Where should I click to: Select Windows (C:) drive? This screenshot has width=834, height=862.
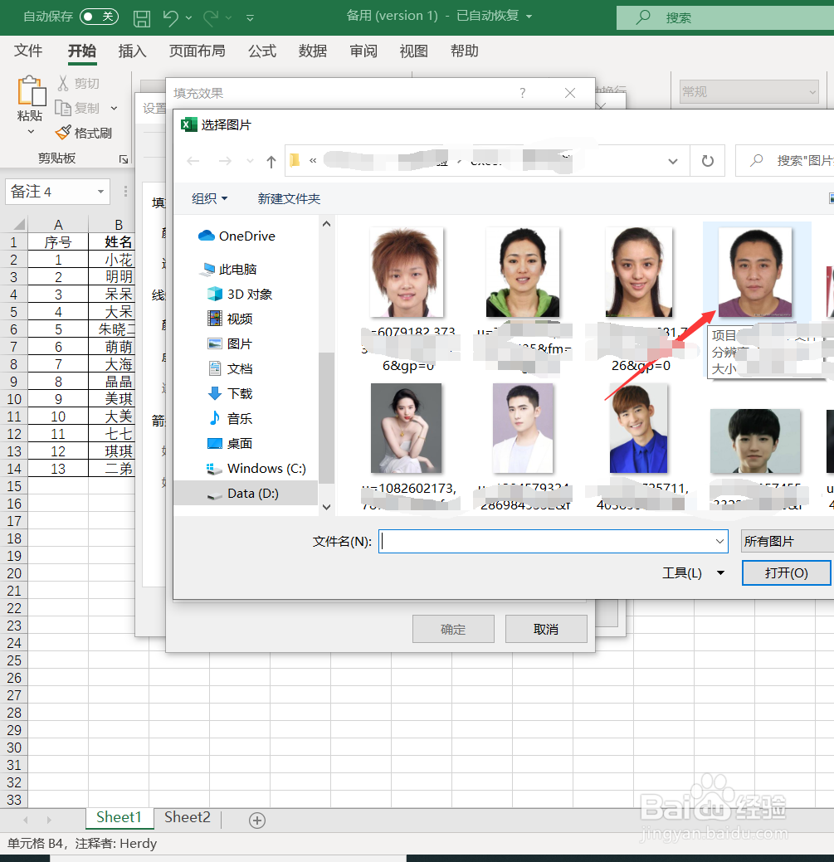(256, 469)
